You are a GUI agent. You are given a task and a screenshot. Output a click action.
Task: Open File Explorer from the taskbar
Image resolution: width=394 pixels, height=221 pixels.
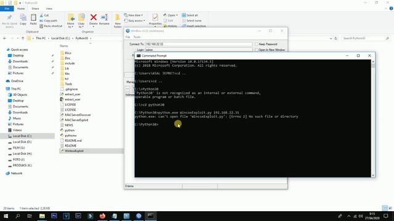point(42,215)
